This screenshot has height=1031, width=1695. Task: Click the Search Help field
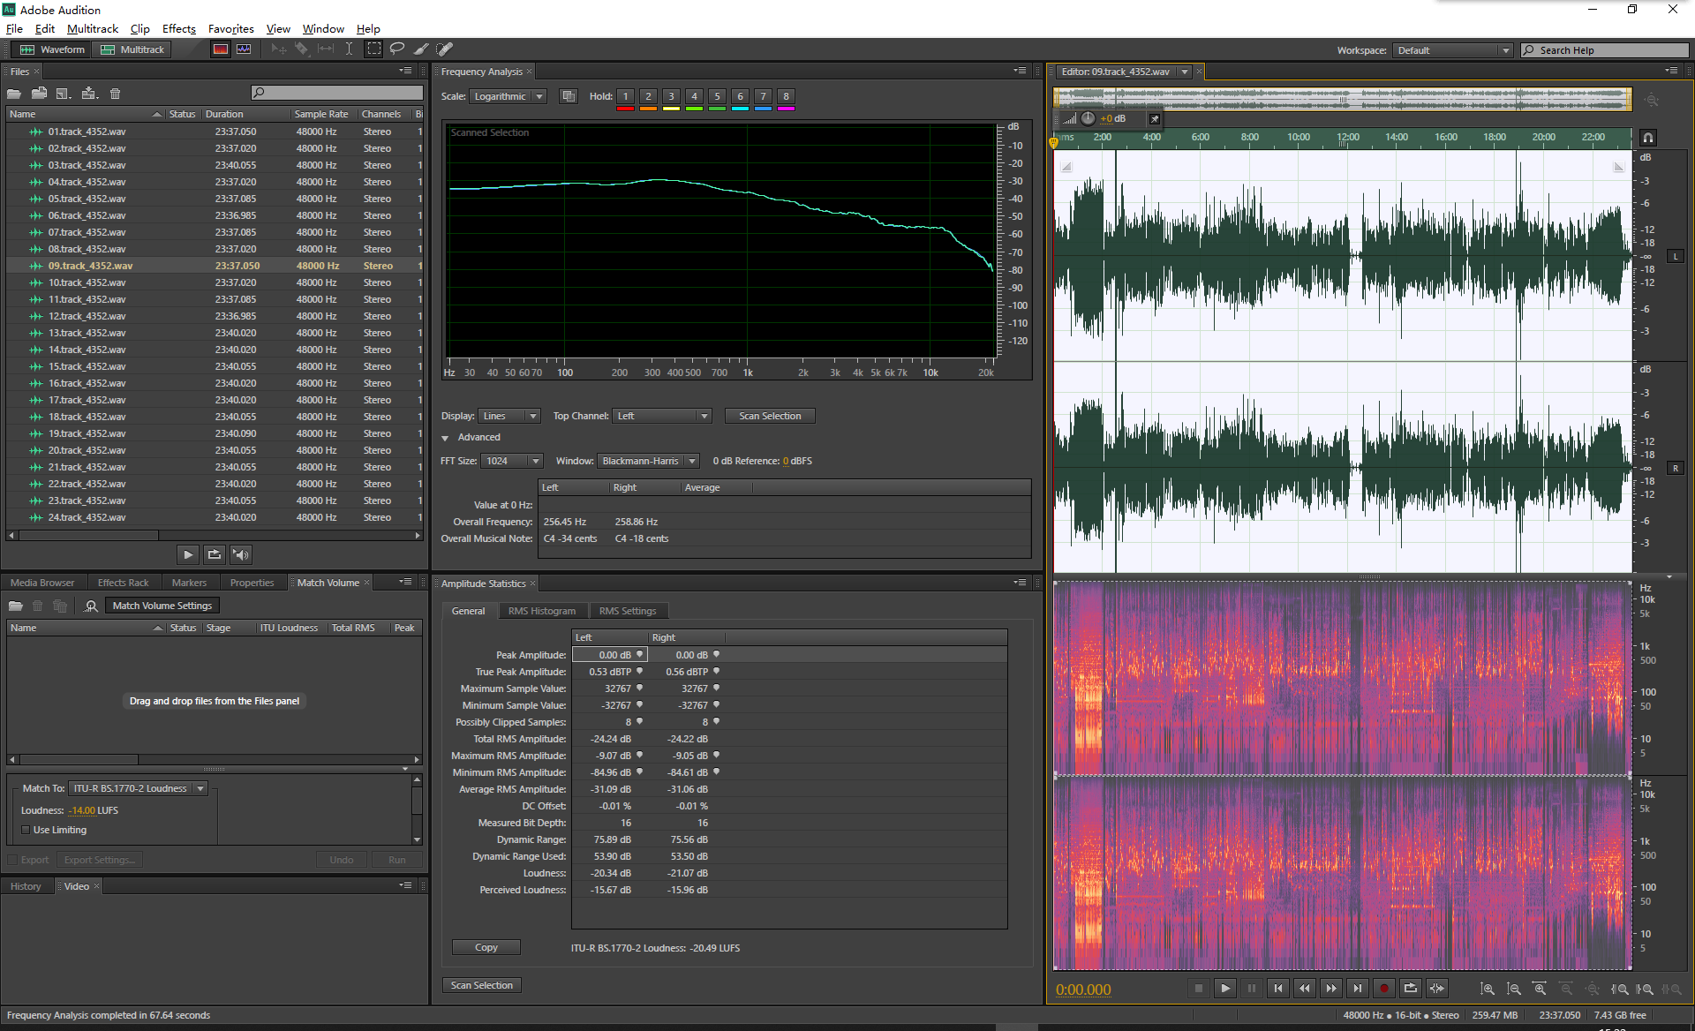tap(1605, 50)
